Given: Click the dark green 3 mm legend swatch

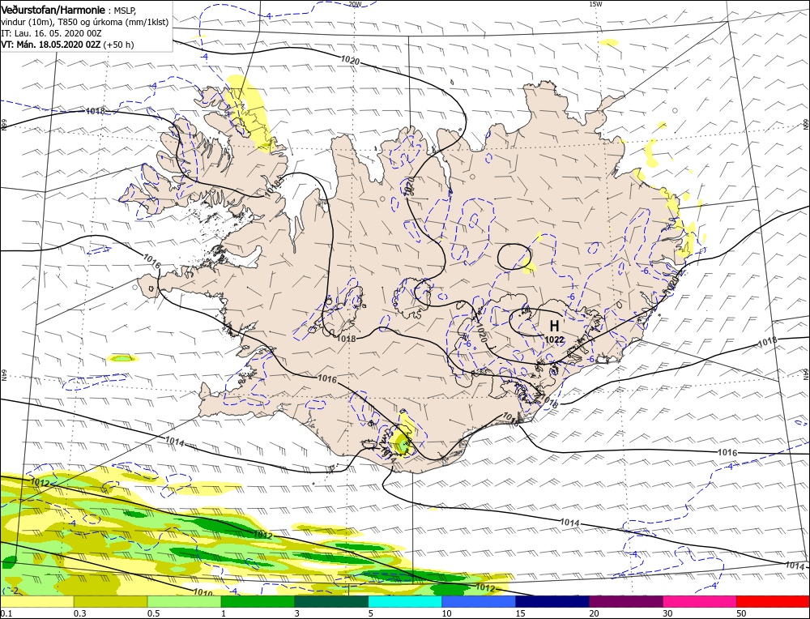Looking at the screenshot, I should click(x=331, y=601).
